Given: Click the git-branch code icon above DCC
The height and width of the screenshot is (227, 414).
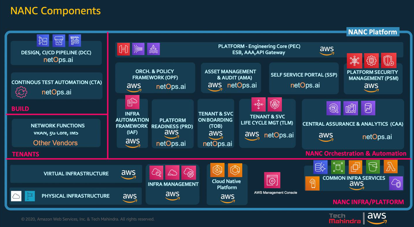Looking at the screenshot, I should click(x=43, y=41).
